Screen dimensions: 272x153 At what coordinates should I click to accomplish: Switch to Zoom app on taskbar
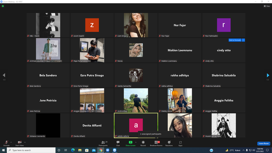[108, 150]
